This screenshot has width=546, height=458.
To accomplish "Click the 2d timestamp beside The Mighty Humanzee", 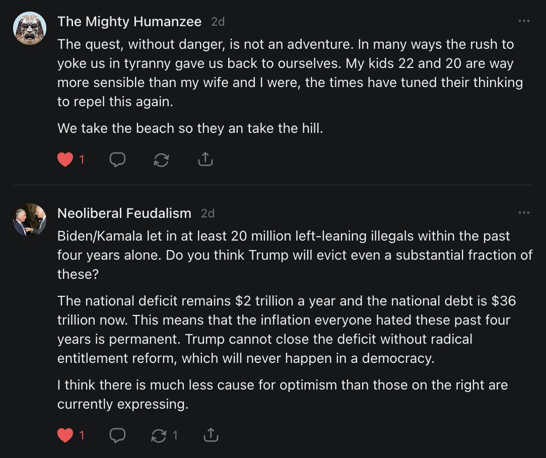I will (218, 22).
